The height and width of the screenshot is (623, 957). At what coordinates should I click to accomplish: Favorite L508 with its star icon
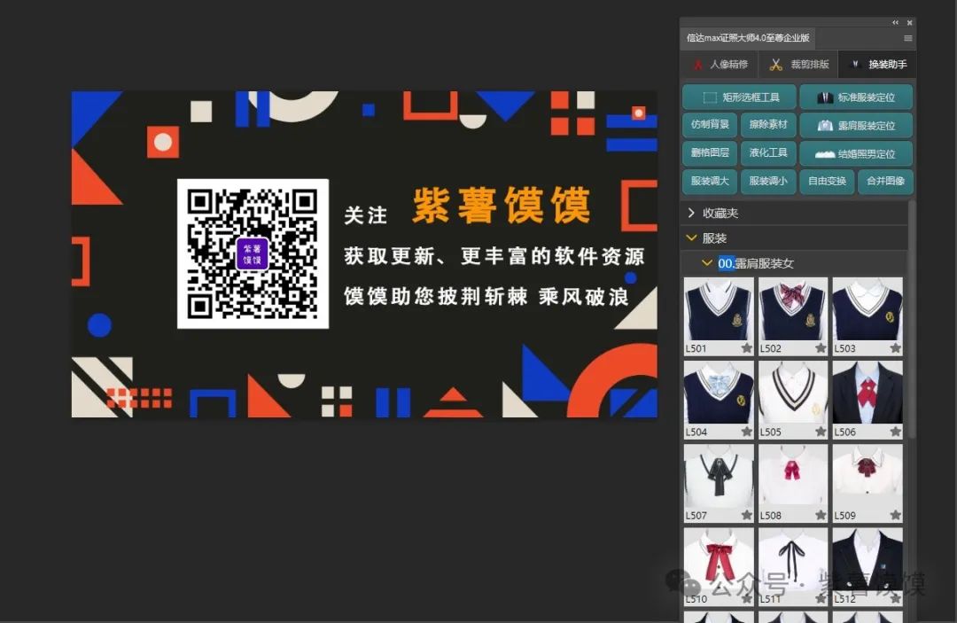[x=821, y=515]
